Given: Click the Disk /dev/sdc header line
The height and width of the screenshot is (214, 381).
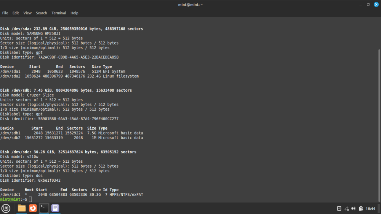Looking at the screenshot, I should [68, 152].
